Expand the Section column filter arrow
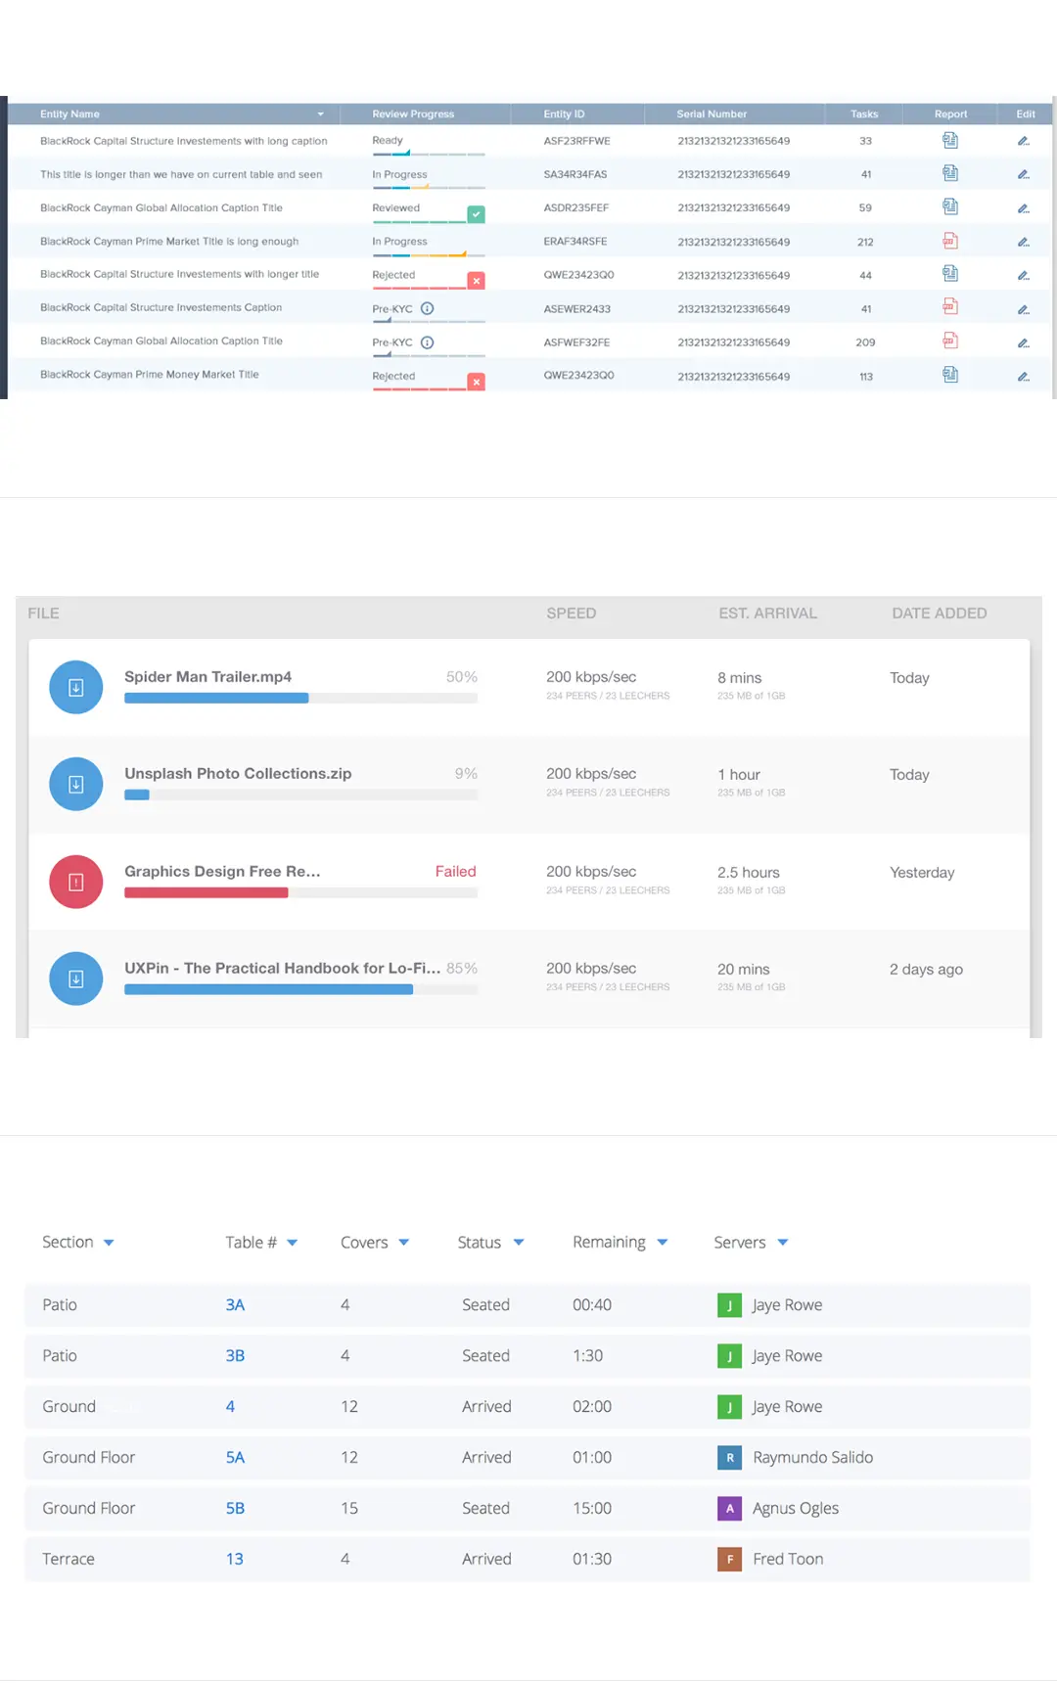This screenshot has height=1683, width=1057. [109, 1243]
